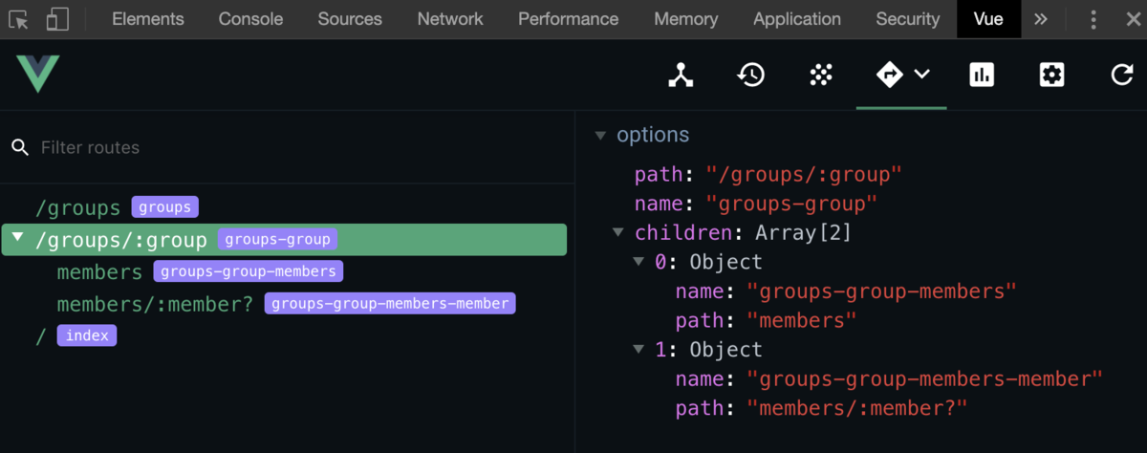Select the members/:member? child route
Image resolution: width=1147 pixels, height=453 pixels.
[155, 304]
